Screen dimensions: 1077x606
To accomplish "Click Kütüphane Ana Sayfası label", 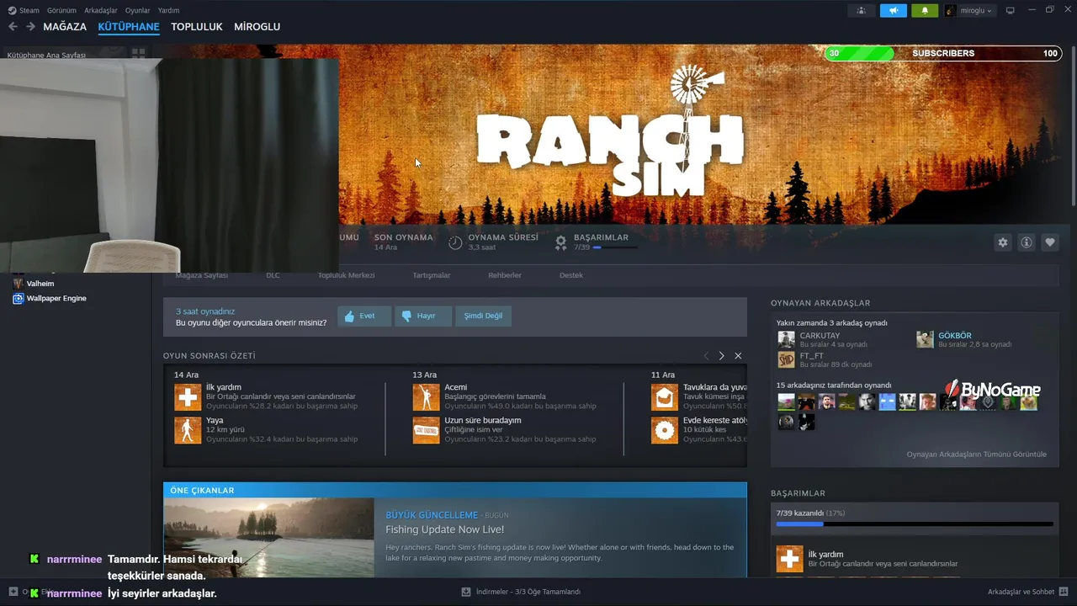I will pyautogui.click(x=46, y=55).
